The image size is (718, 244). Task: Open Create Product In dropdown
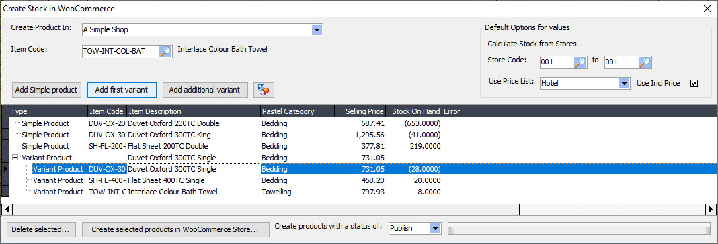tap(317, 29)
